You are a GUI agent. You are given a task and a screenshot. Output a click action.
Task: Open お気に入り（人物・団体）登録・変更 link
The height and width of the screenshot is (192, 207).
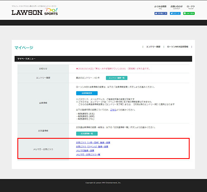coord(93,142)
